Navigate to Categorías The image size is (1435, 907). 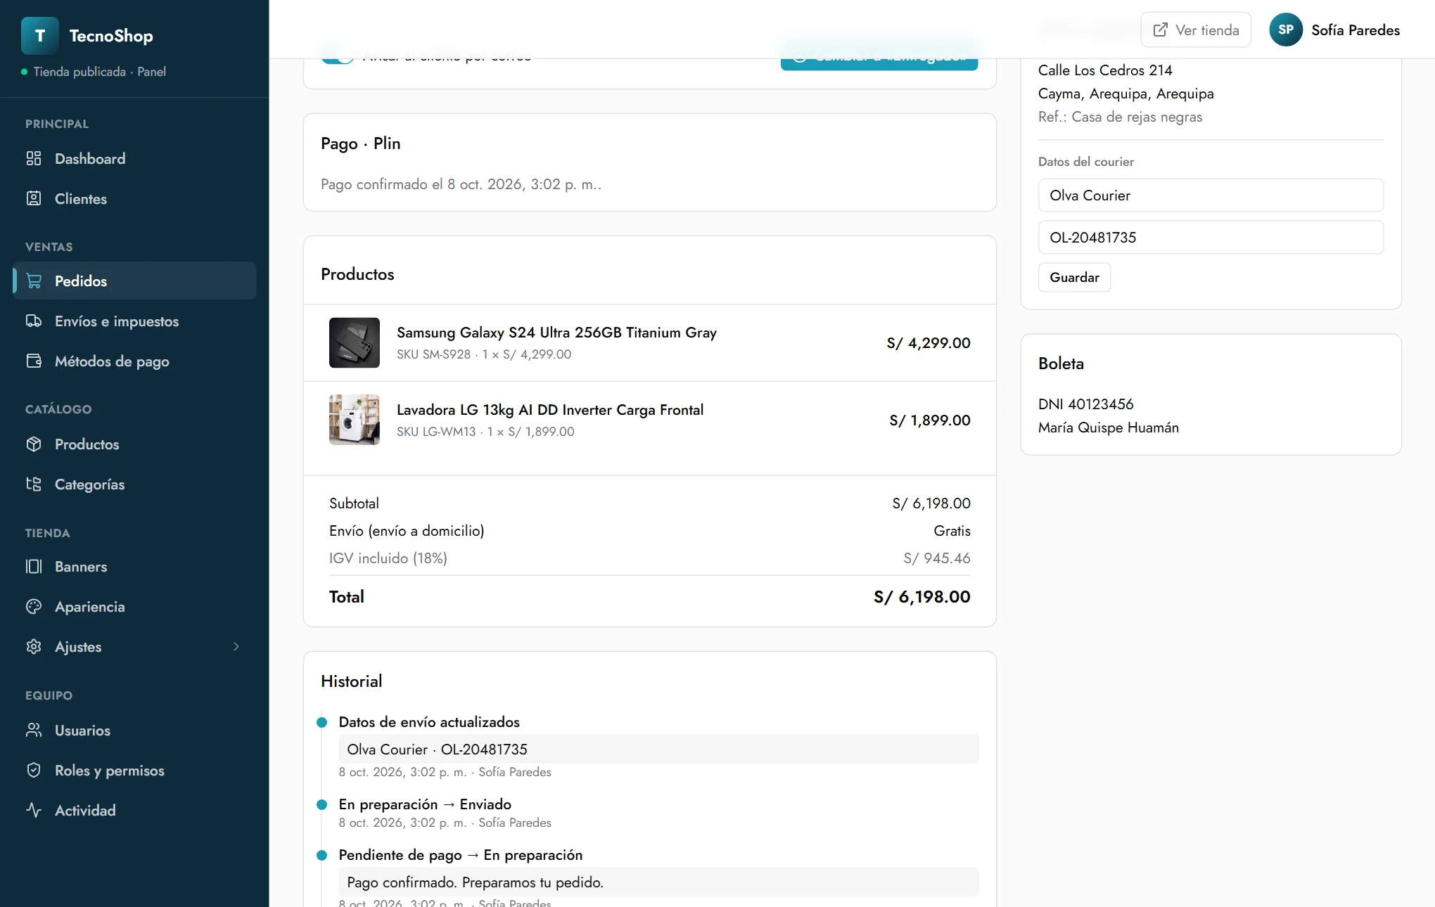click(134, 484)
